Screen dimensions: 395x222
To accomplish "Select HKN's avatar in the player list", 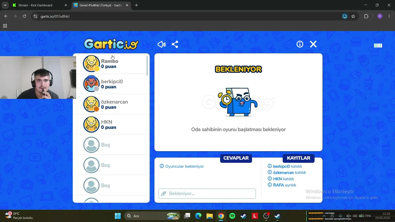I will click(91, 124).
